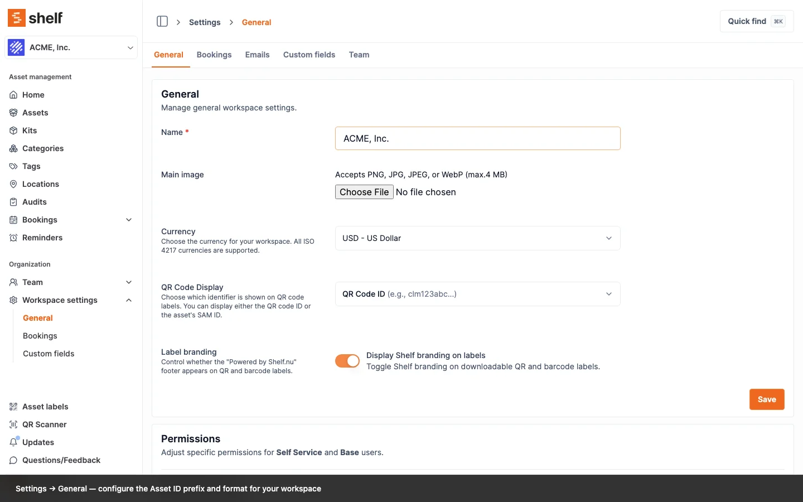Open the ACME, Inc. workspace switcher

click(x=71, y=47)
